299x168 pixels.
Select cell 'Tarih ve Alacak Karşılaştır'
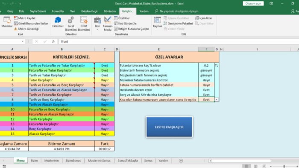pos(62,104)
